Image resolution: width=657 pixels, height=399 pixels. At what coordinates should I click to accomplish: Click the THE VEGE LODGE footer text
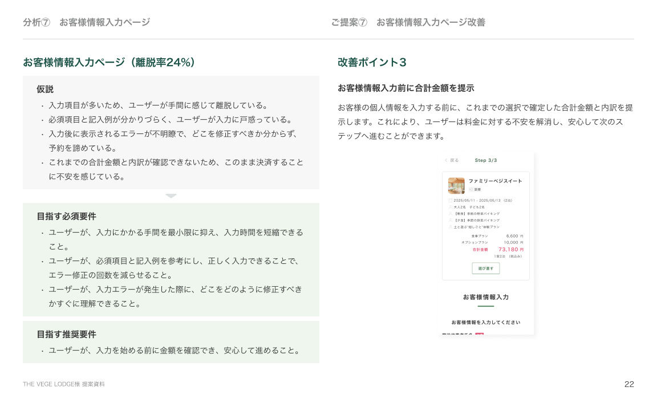tap(64, 384)
